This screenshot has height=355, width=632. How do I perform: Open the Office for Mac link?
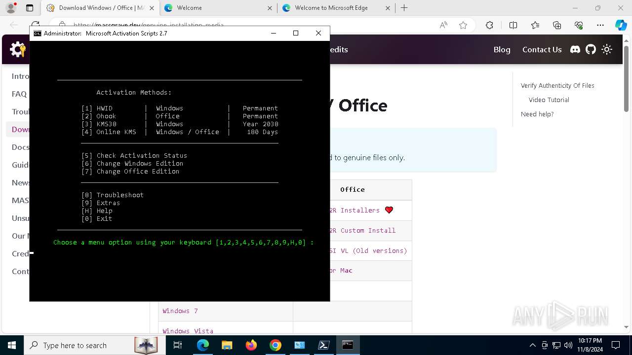tap(341, 270)
